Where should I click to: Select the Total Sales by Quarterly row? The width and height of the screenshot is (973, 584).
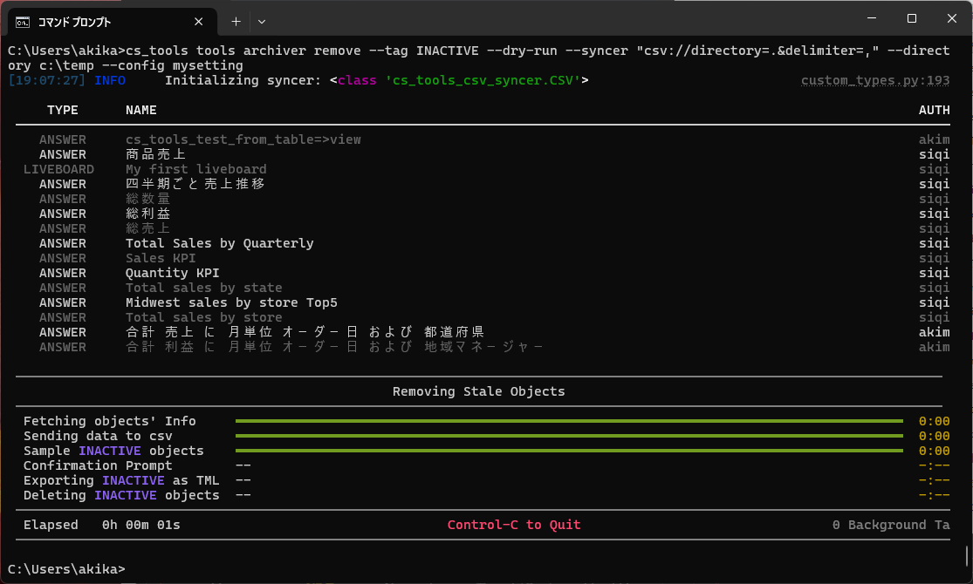(219, 243)
